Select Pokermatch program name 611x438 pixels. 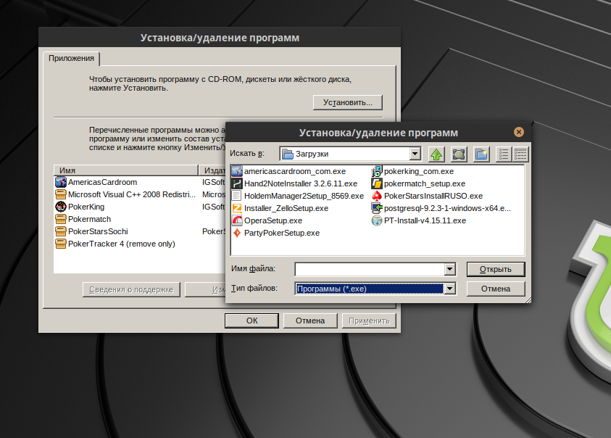coord(90,219)
